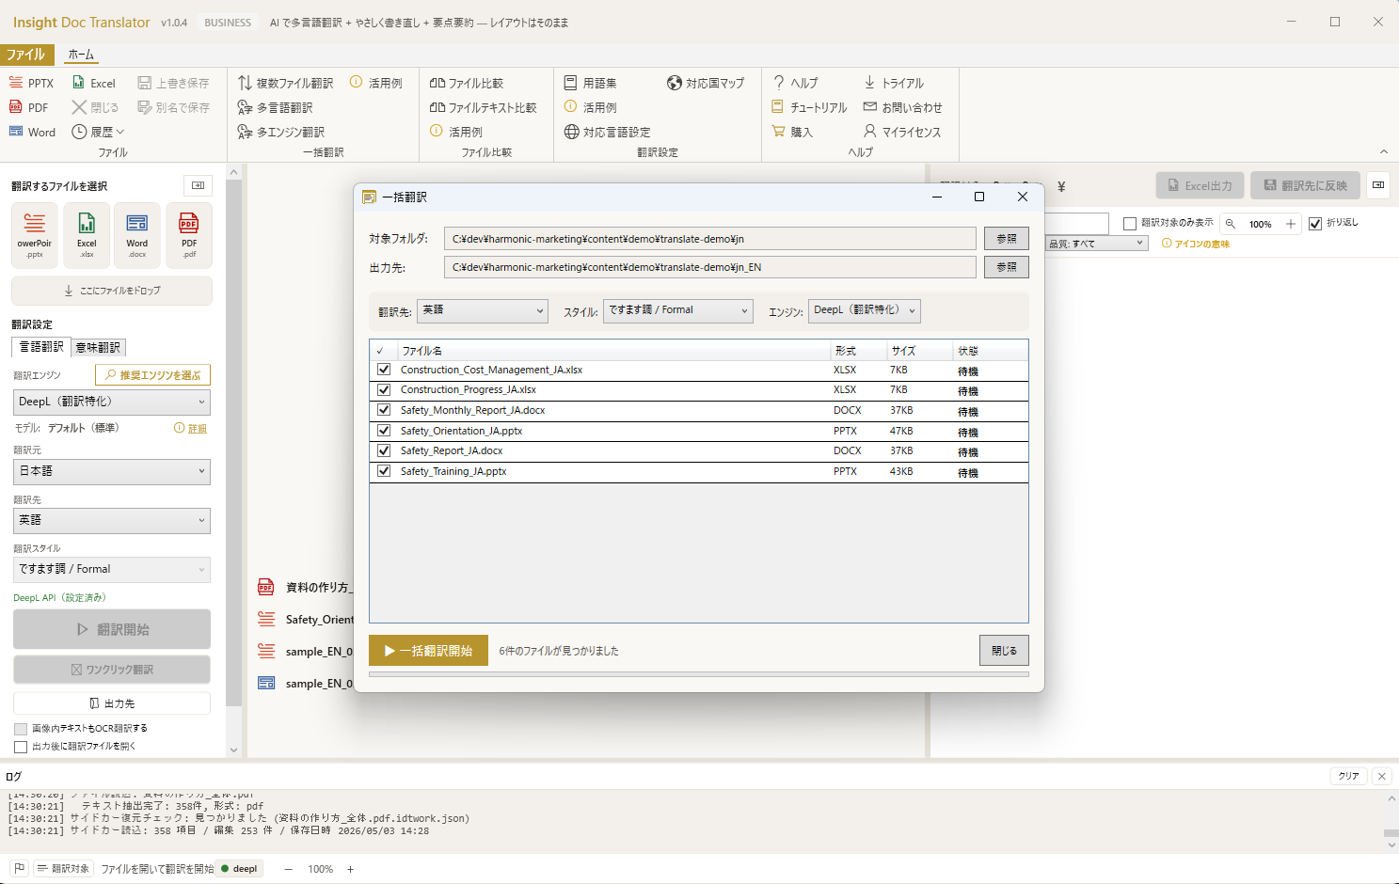This screenshot has height=884, width=1399.
Task: Uncheck Safety_Monthly_Report_JA.docx
Action: [x=384, y=410]
